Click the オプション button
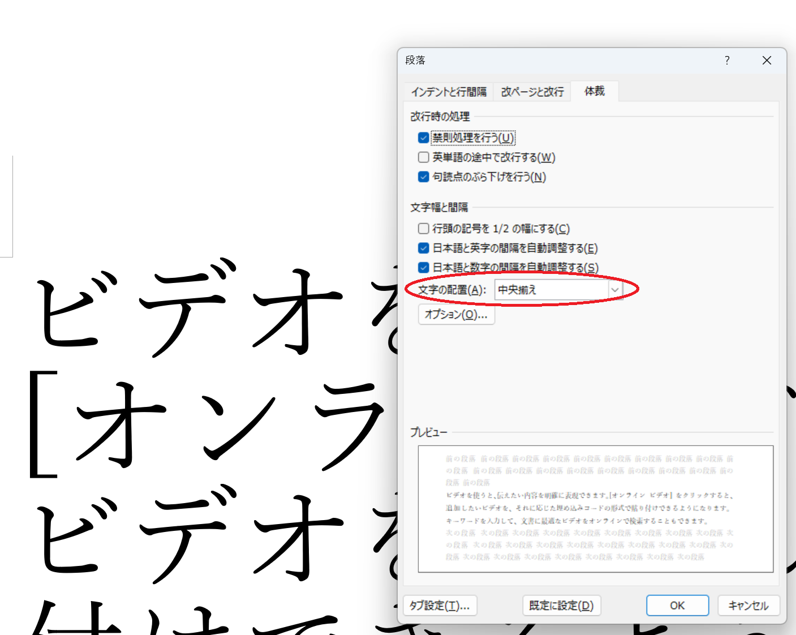The image size is (796, 635). point(456,315)
